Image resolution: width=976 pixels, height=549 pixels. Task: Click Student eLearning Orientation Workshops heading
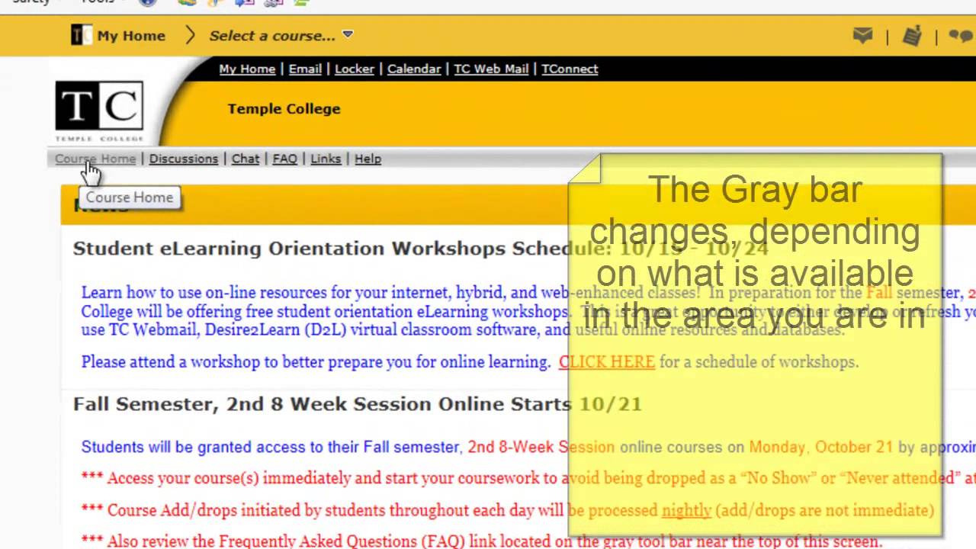point(421,249)
